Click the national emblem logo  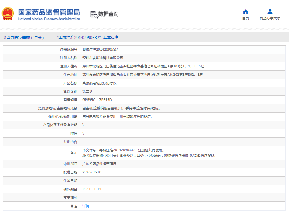[8, 14]
